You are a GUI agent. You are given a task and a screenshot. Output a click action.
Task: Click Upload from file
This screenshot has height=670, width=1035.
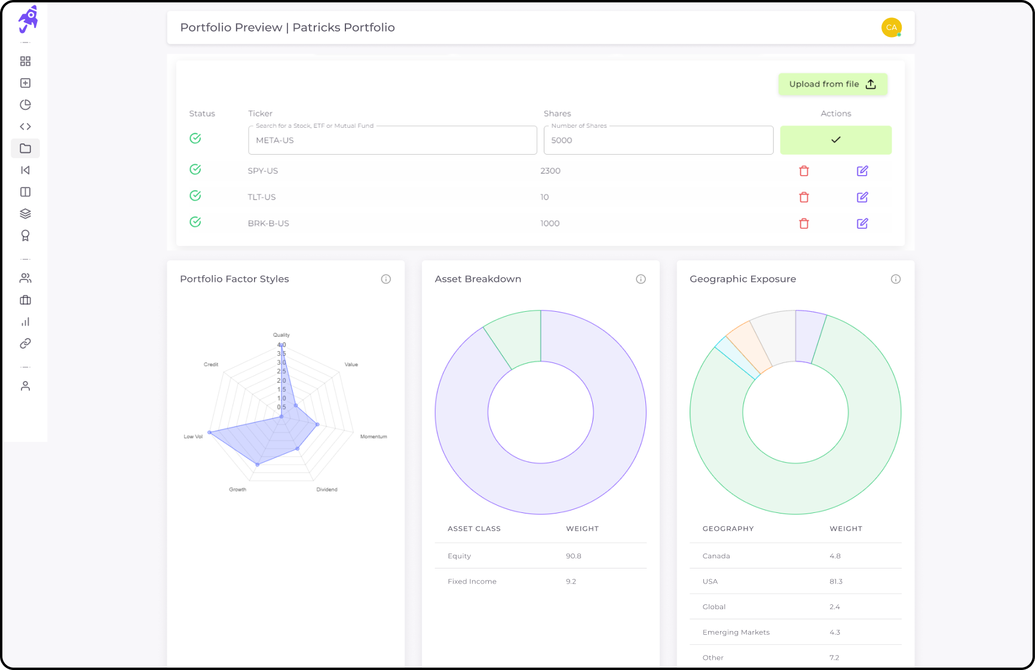click(832, 84)
